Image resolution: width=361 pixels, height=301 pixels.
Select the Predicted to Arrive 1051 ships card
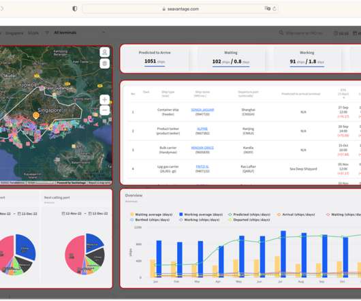[x=155, y=59]
